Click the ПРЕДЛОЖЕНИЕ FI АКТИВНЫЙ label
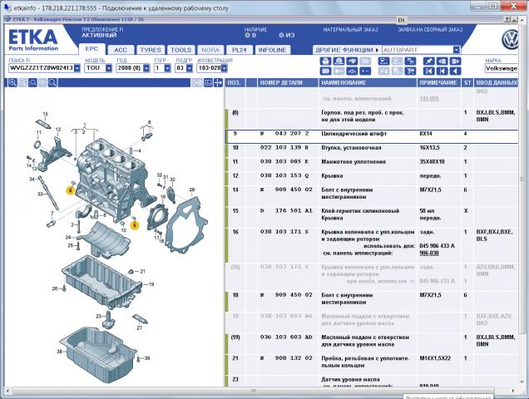 (102, 32)
